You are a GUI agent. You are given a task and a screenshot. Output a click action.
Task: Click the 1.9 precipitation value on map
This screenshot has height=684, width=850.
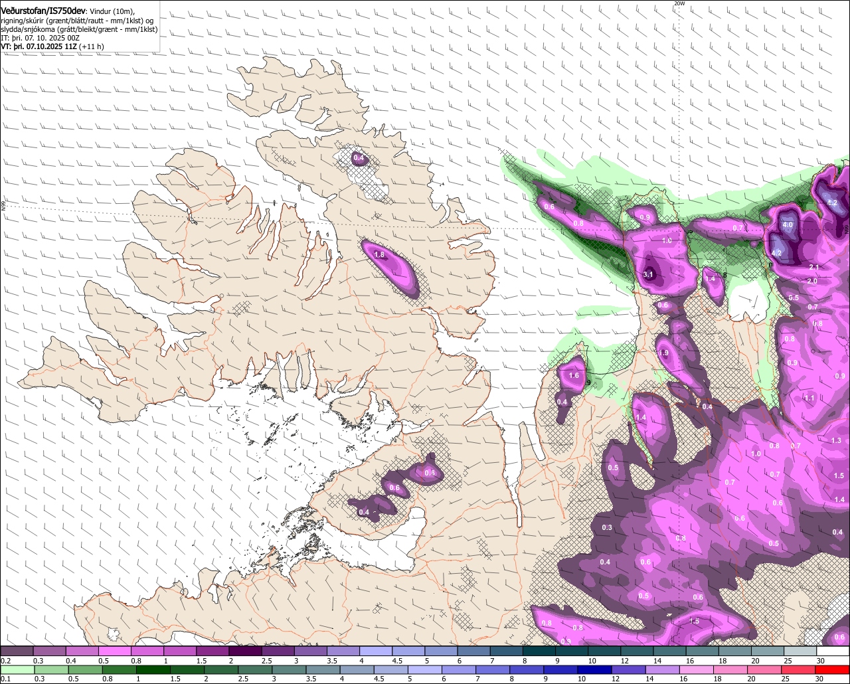663,353
